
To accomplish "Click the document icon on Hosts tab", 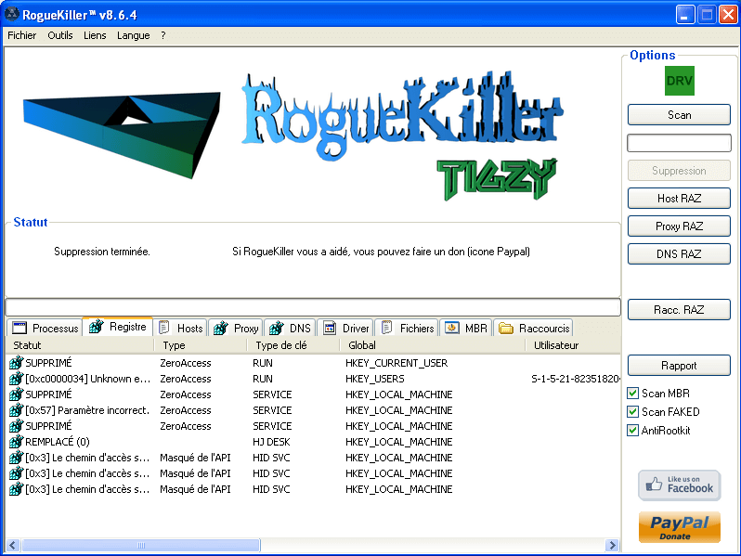I will click(x=164, y=328).
